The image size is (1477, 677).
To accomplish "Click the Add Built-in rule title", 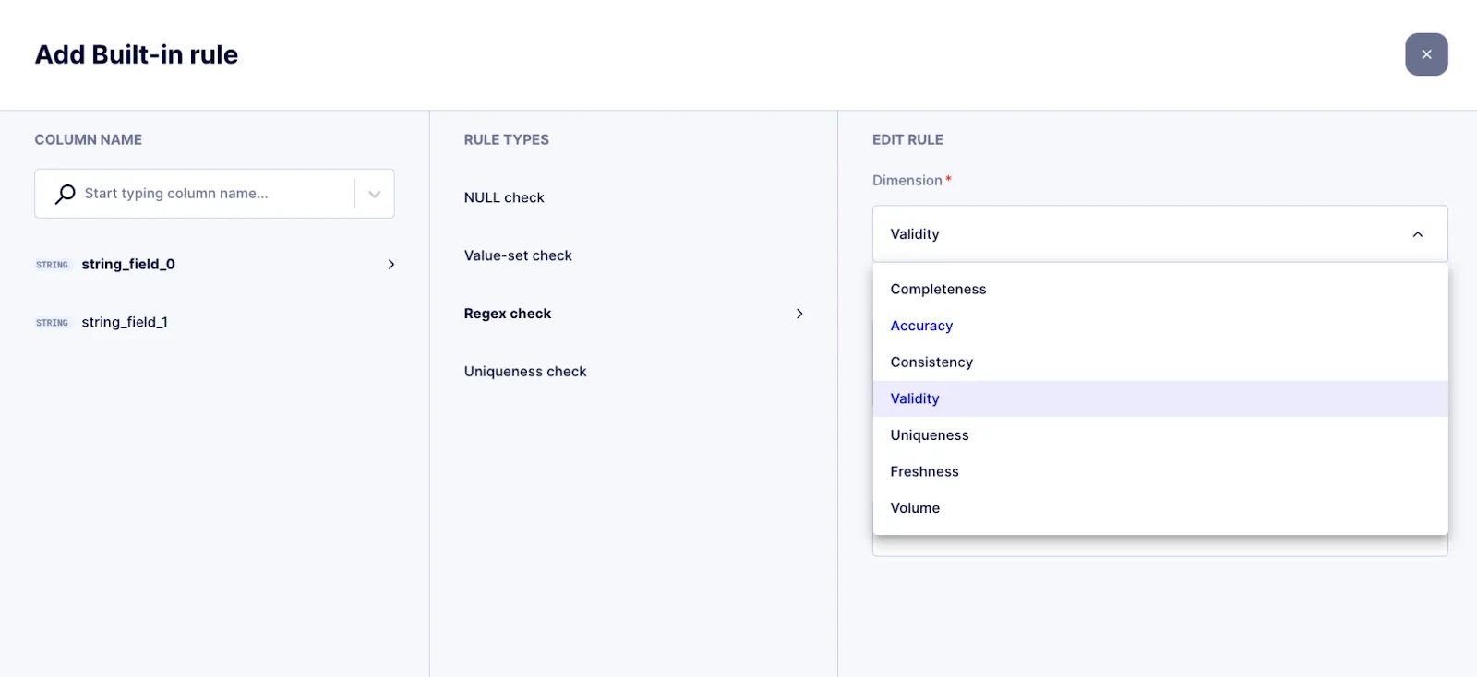I will (x=137, y=54).
